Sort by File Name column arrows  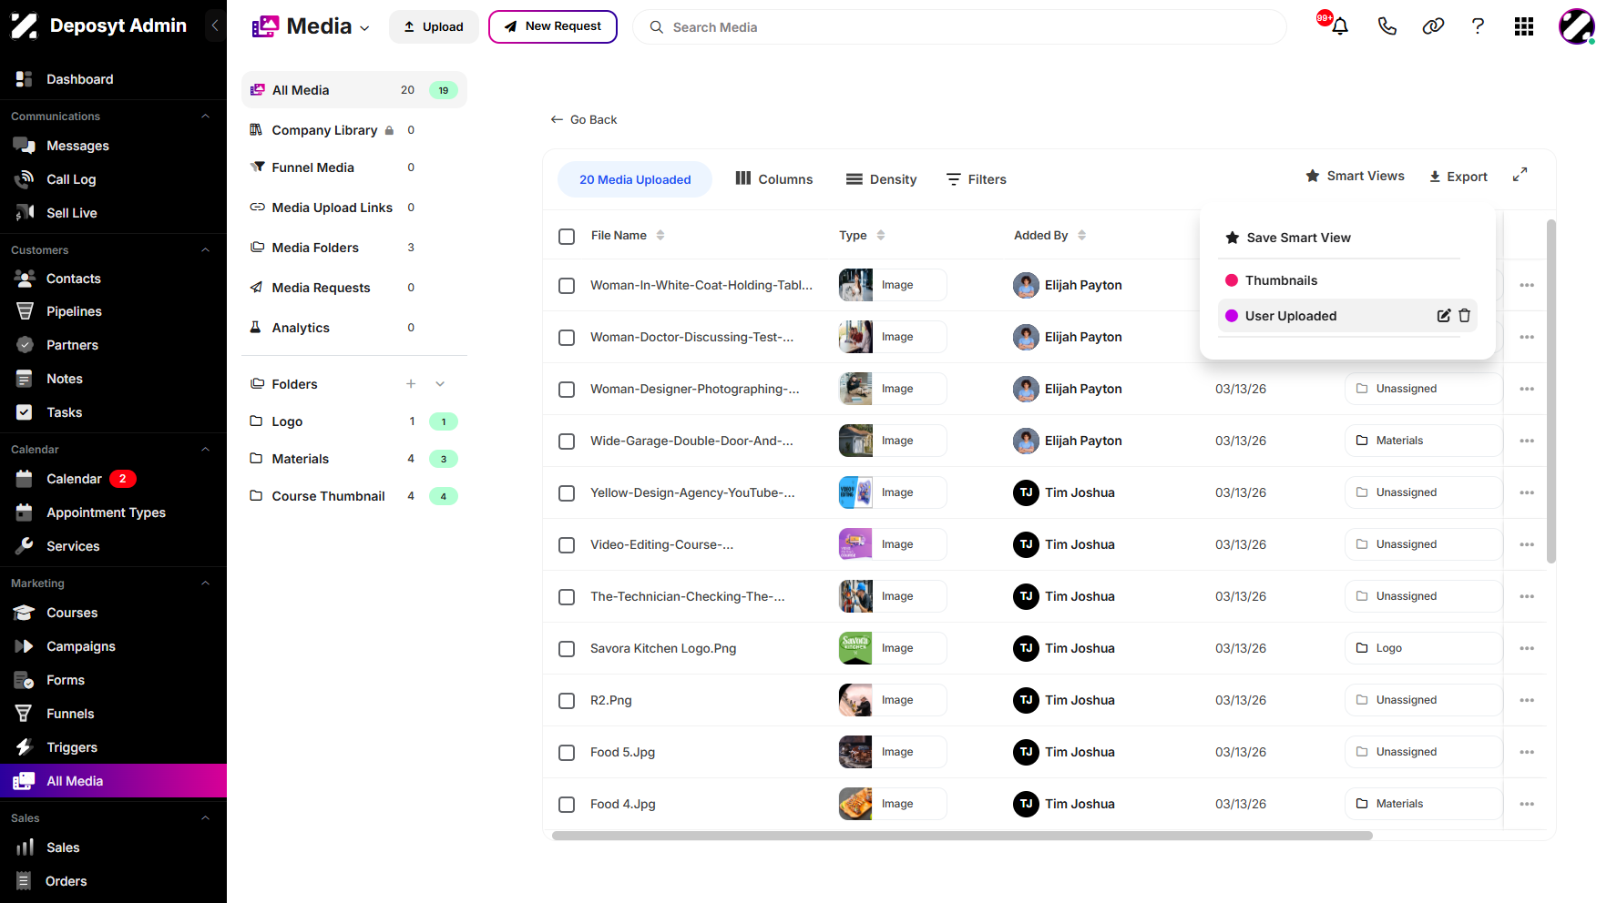pyautogui.click(x=660, y=235)
